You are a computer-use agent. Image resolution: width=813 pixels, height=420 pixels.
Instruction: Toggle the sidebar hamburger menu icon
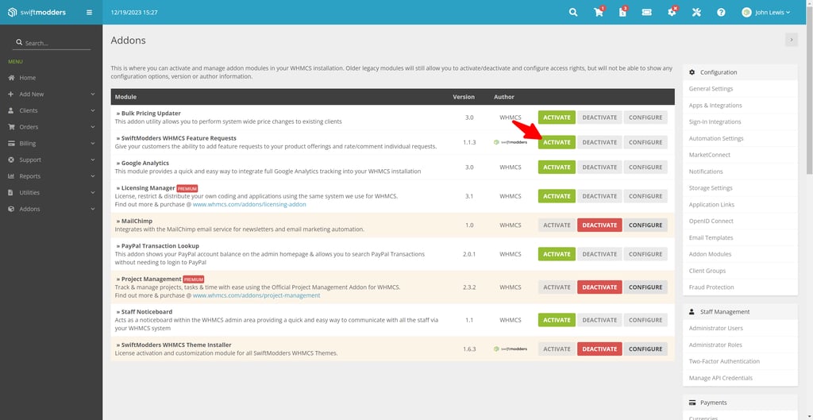coord(89,13)
